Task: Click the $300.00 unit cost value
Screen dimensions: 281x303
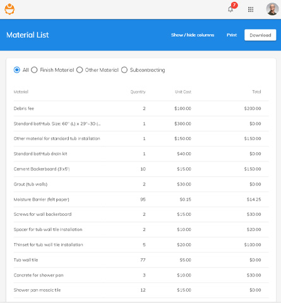Action: pyautogui.click(x=182, y=124)
